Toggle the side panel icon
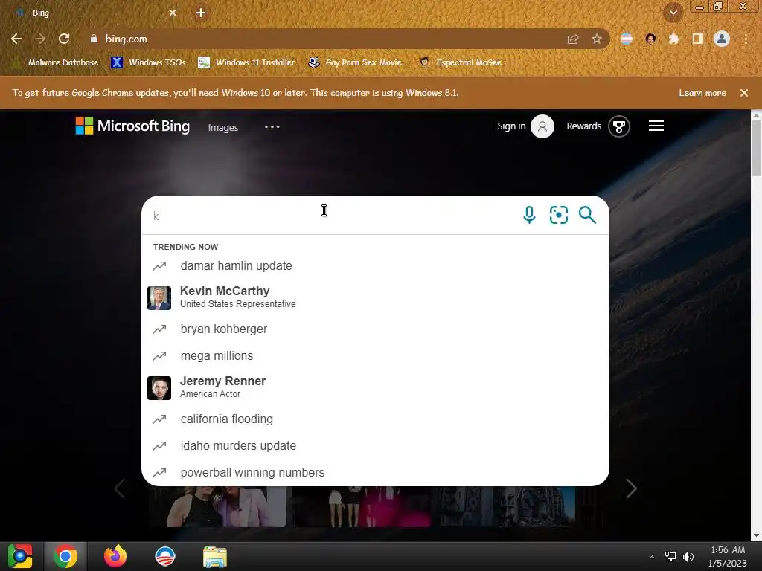Viewport: 762px width, 571px height. point(698,39)
